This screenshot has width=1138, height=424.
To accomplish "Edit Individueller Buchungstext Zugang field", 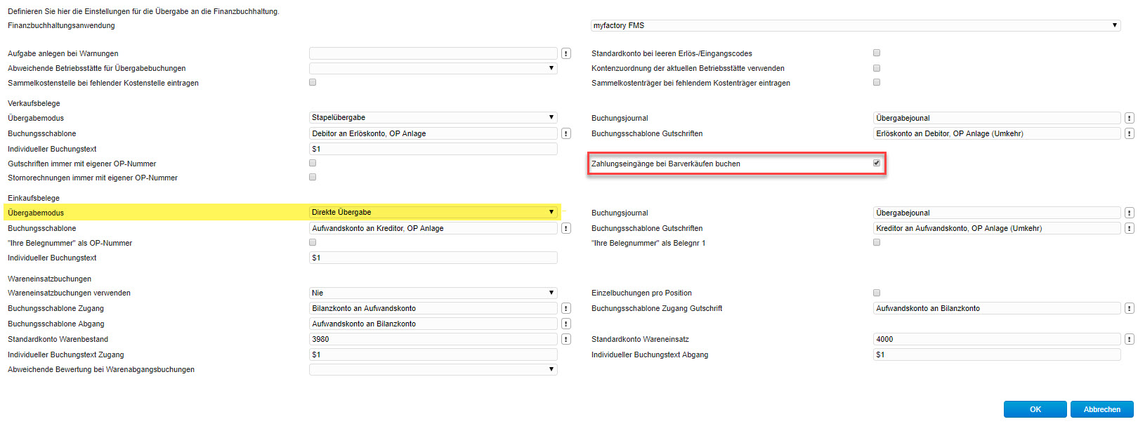I will [433, 355].
